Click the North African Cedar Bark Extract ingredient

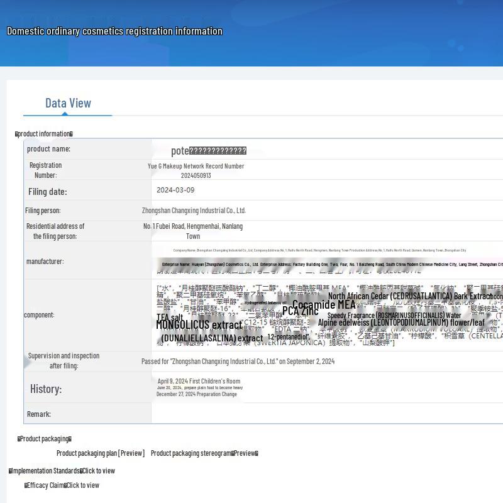[409, 296]
